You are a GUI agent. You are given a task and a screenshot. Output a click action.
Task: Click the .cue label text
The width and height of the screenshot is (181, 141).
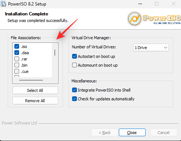coord(25,71)
